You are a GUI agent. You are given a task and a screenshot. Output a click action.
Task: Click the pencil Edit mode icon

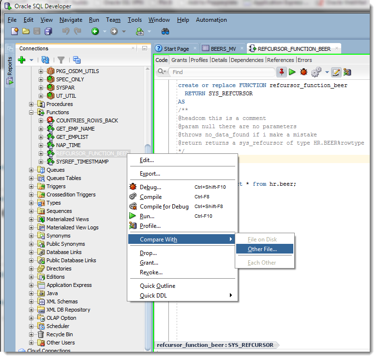(x=336, y=72)
